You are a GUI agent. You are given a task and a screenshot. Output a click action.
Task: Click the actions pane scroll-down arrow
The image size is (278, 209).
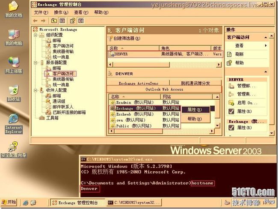(272, 133)
